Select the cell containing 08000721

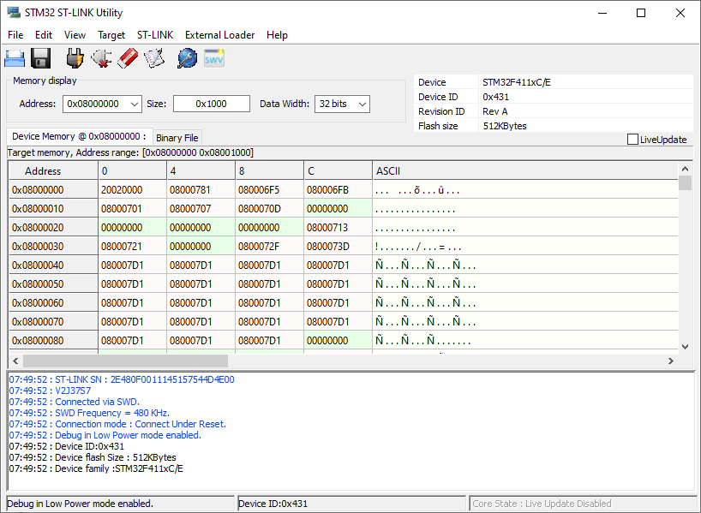click(x=132, y=246)
